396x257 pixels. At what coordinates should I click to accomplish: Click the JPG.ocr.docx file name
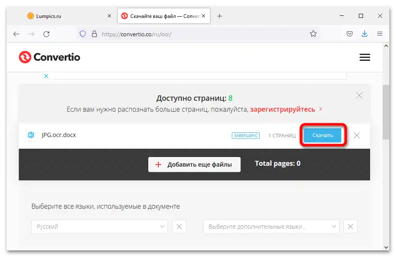59,135
